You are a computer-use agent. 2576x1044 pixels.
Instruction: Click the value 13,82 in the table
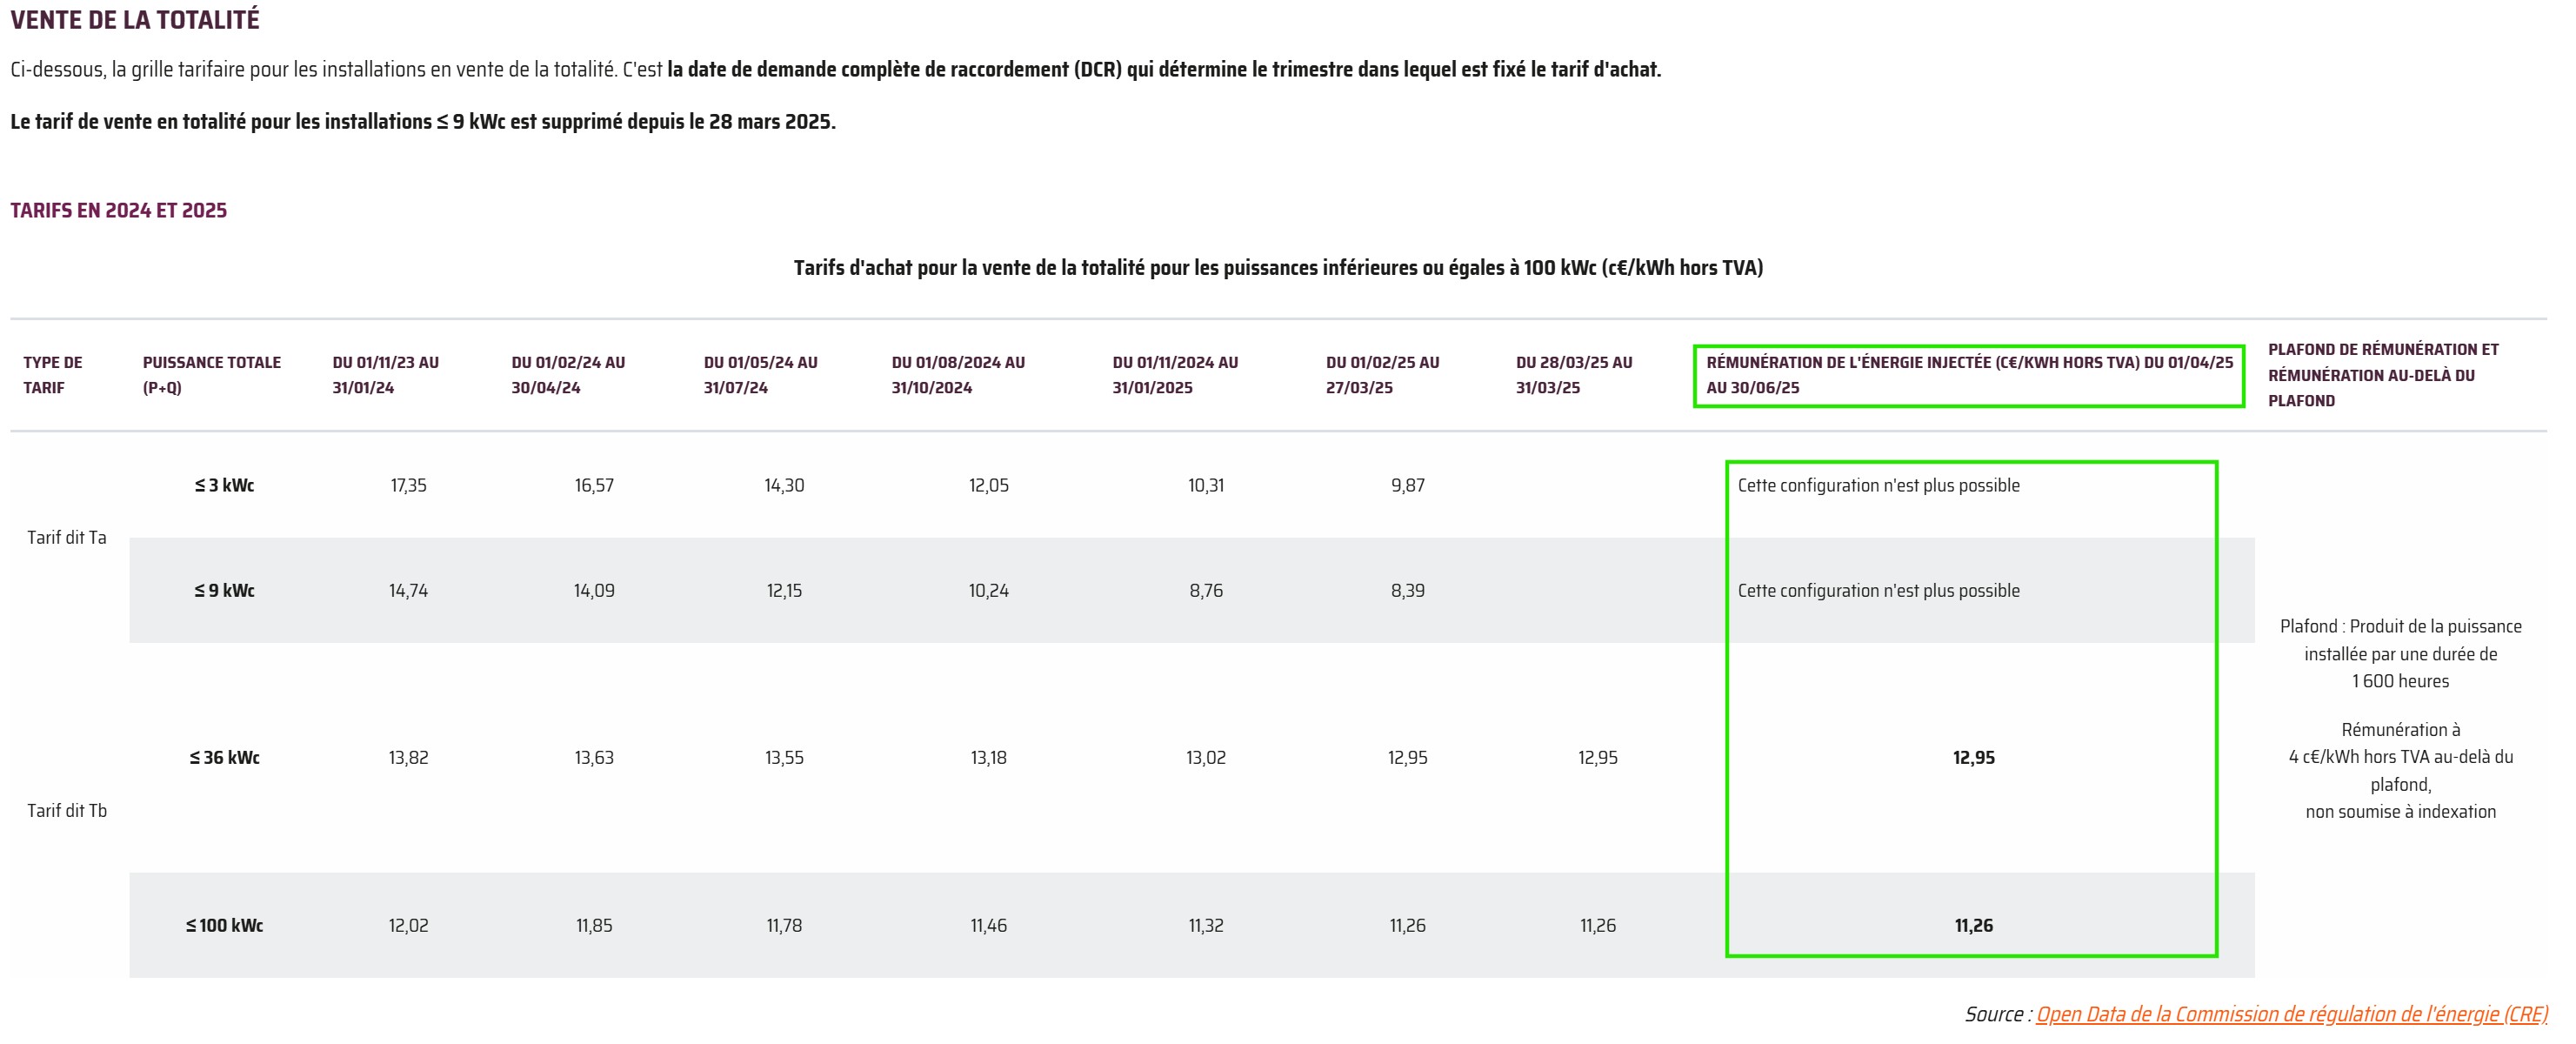coord(408,758)
